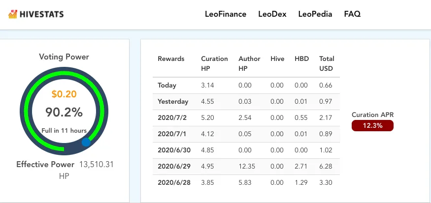
Task: Click the HBD column header
Action: tap(302, 58)
